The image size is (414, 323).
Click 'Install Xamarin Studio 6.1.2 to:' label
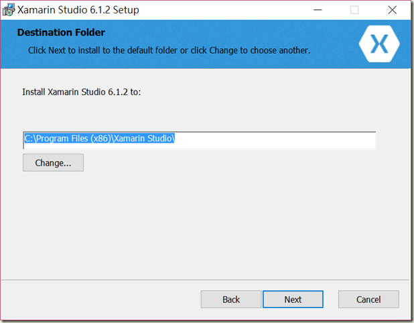(82, 92)
